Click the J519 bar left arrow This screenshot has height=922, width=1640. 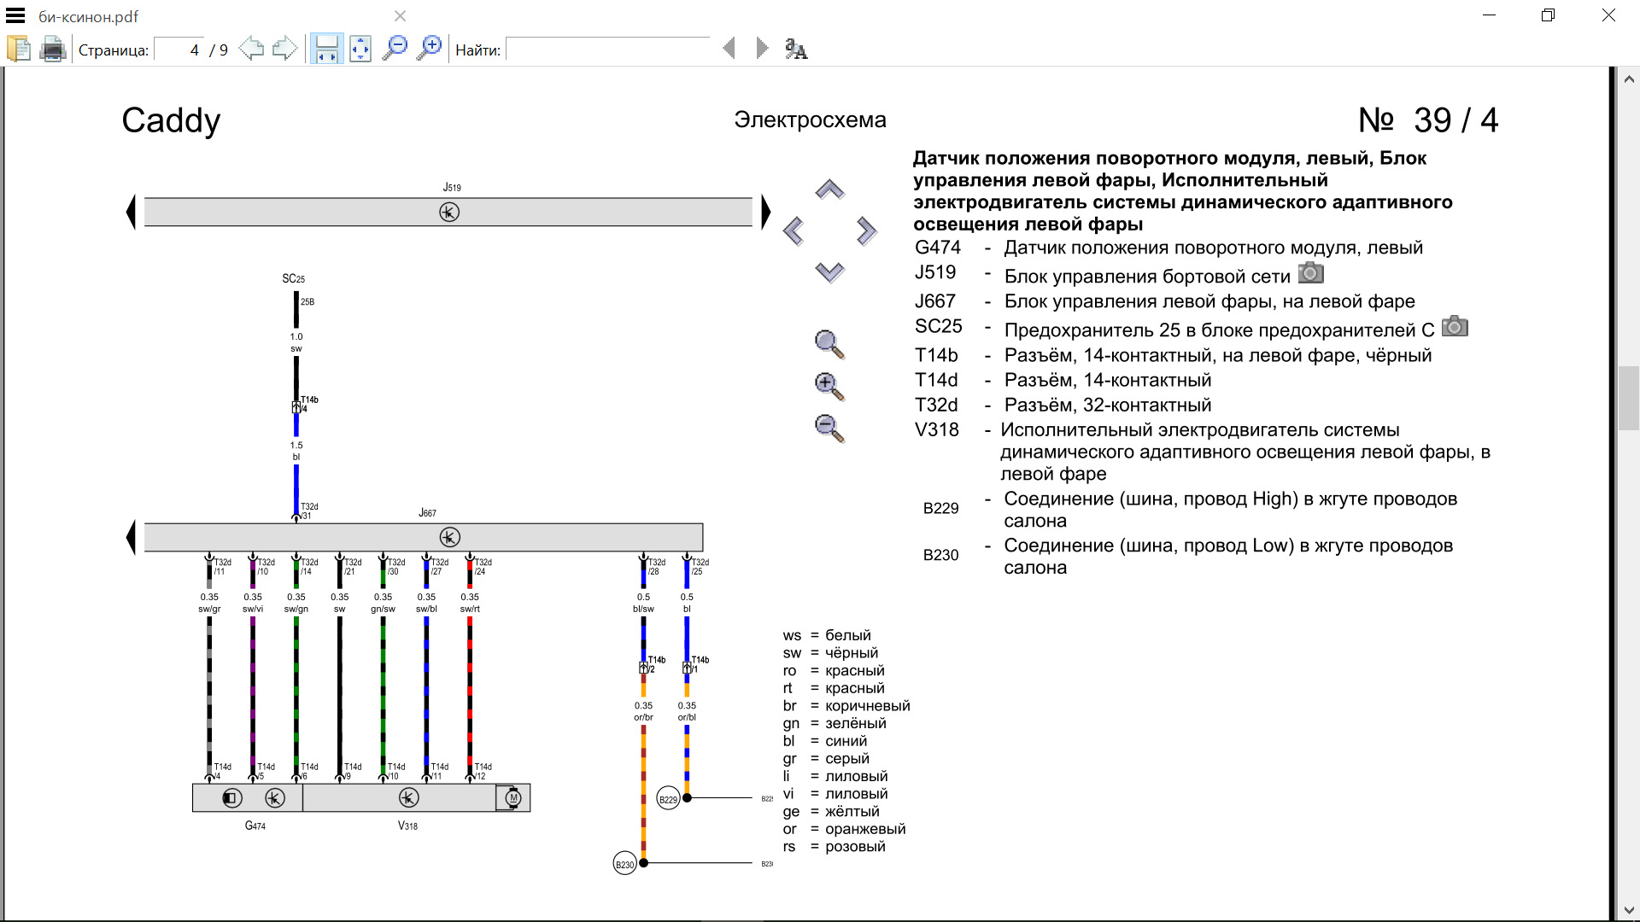tap(131, 212)
